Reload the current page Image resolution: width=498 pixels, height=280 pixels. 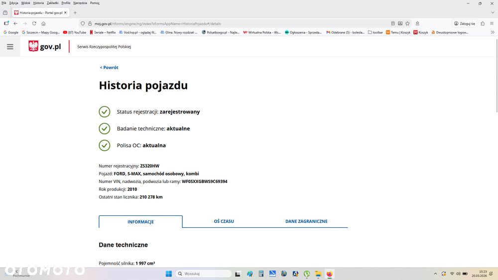tap(34, 23)
